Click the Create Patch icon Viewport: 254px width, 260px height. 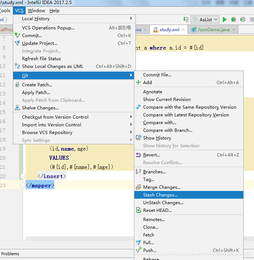(17, 85)
